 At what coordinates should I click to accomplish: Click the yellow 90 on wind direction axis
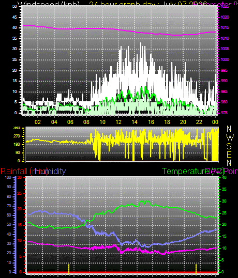pyautogui.click(x=18, y=152)
